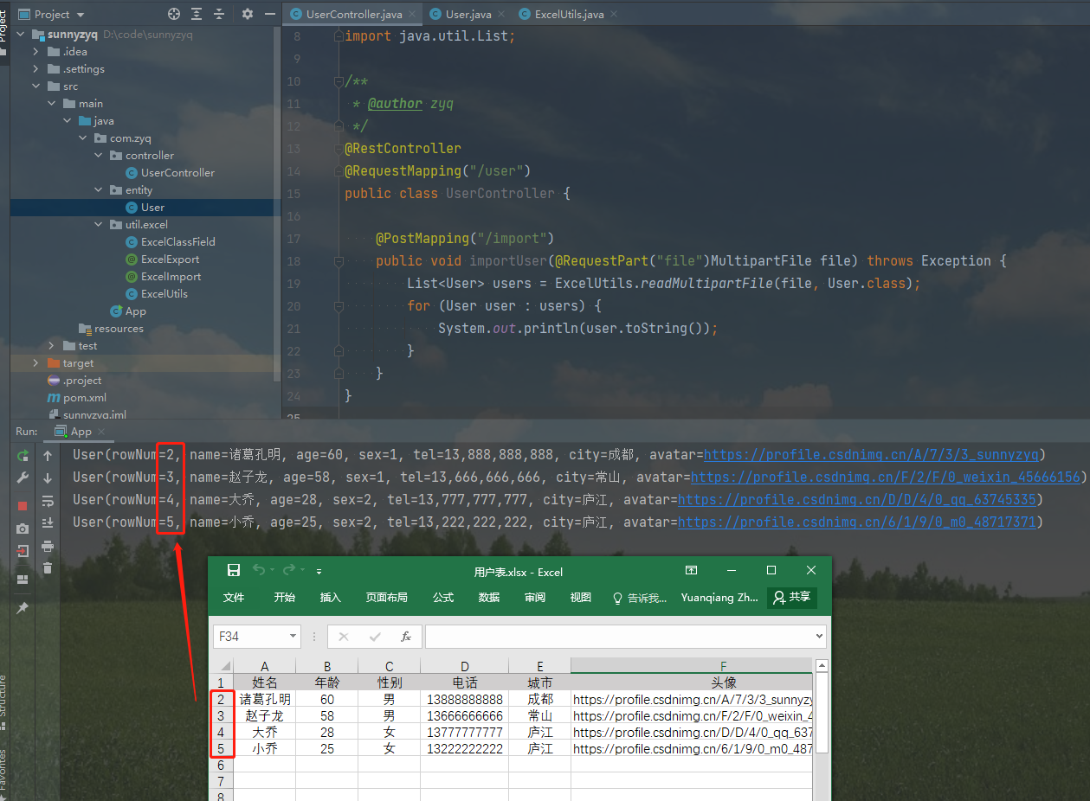Screen dimensions: 1090x801
Task: Open the Excel Name Box dropdown showing F34
Action: tap(293, 637)
